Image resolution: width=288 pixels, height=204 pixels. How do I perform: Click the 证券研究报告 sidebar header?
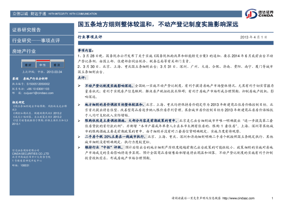click(27, 30)
